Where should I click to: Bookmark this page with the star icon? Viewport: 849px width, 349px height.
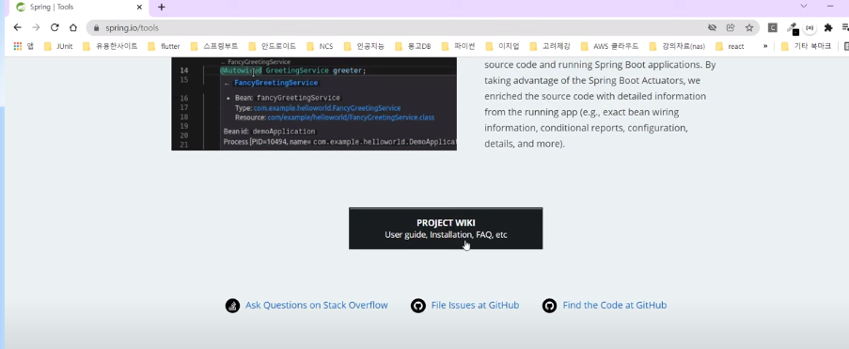[748, 27]
